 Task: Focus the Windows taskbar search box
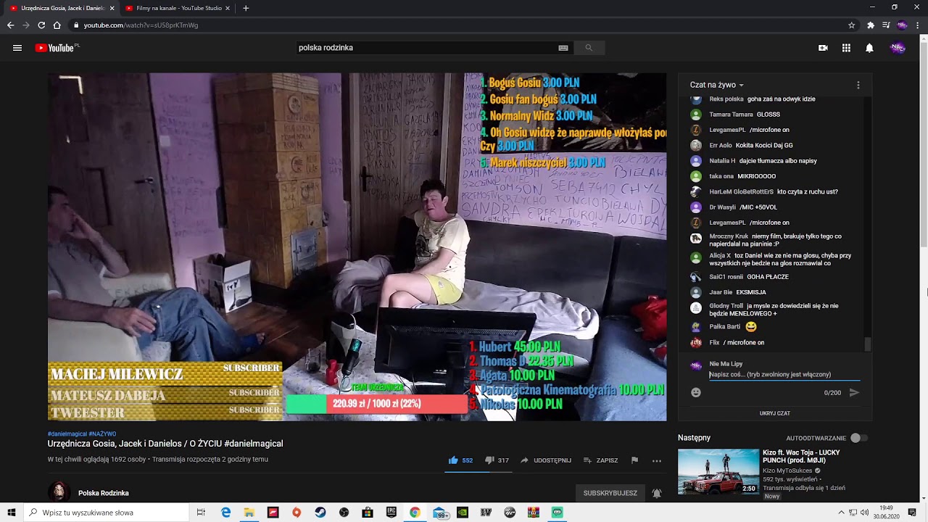[x=107, y=513]
